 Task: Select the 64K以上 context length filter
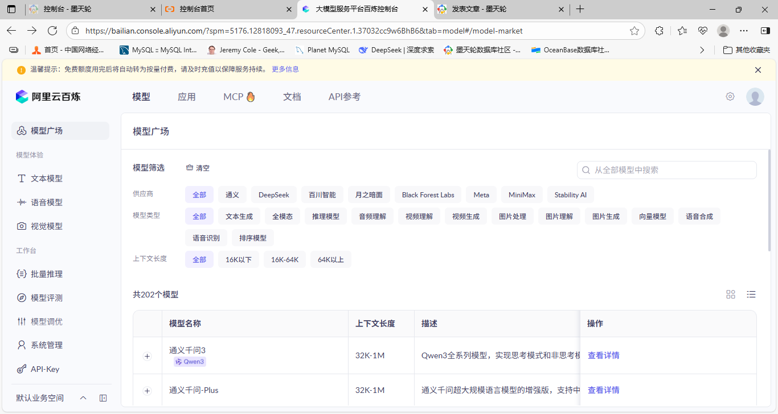click(331, 260)
